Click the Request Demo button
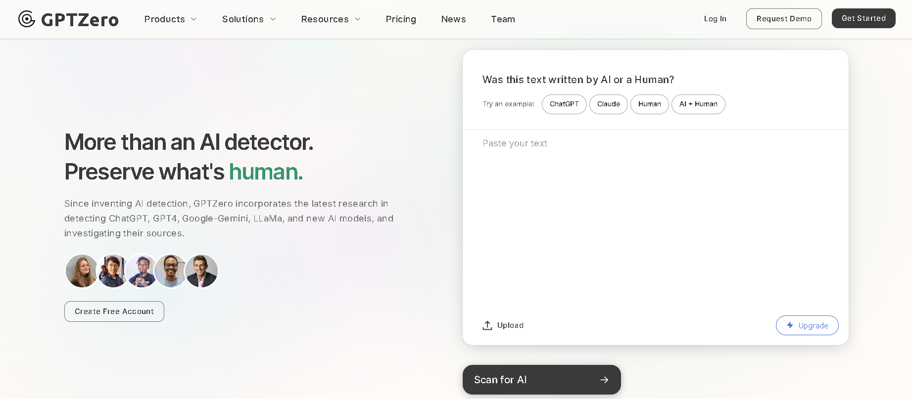The width and height of the screenshot is (912, 399). (784, 19)
